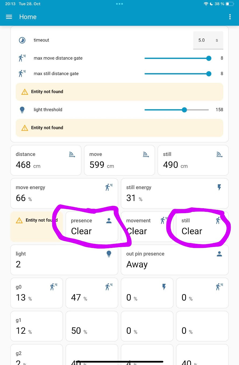The image size is (239, 365).
Task: Open the movement Clear status card
Action: [x=147, y=227]
